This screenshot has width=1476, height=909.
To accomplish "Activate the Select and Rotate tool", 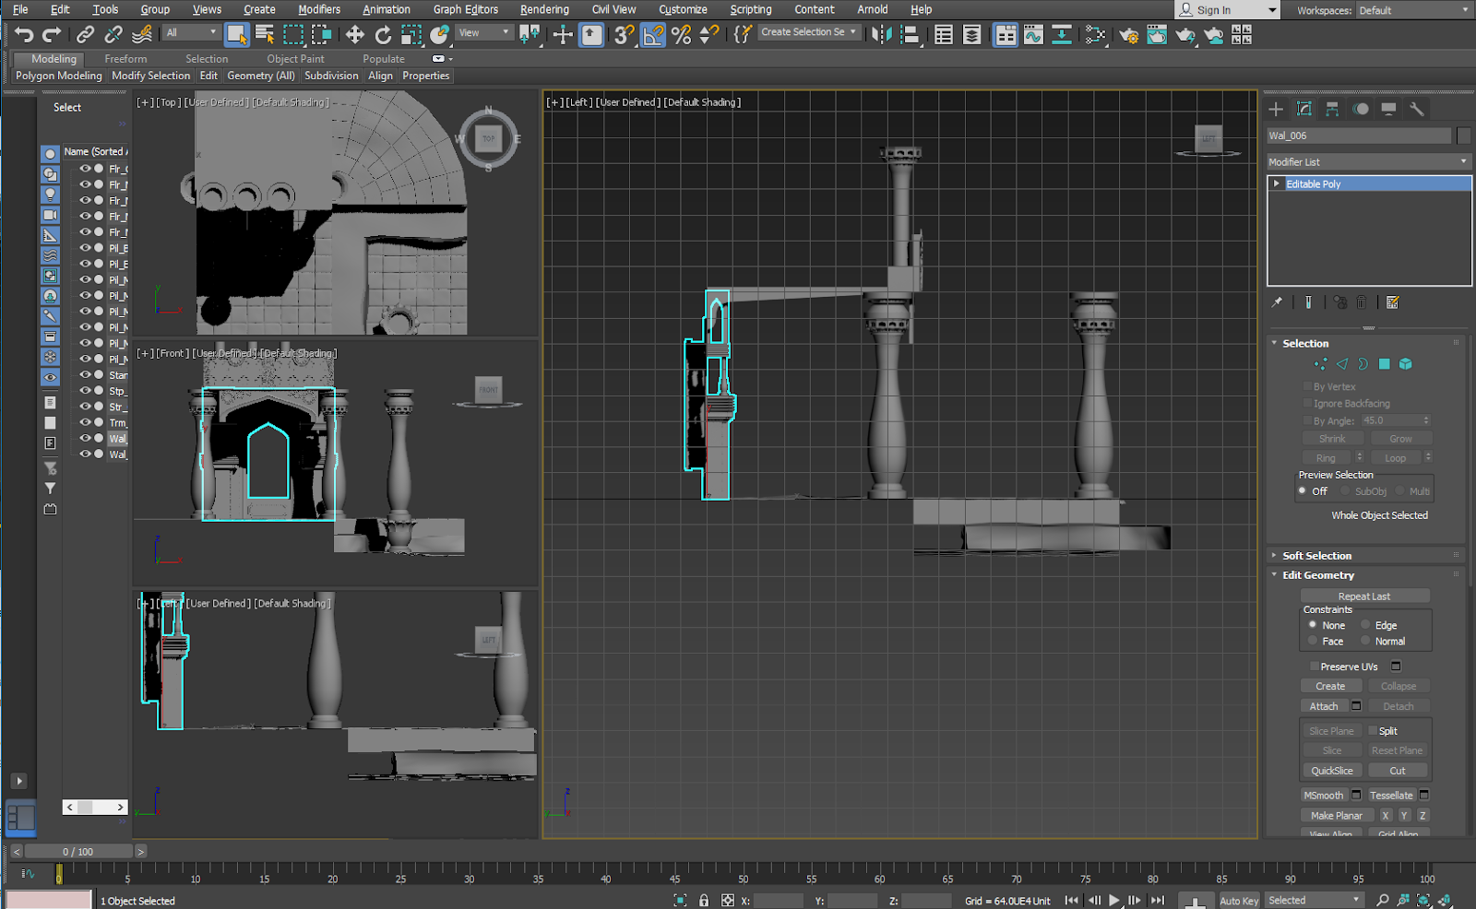I will pyautogui.click(x=383, y=34).
